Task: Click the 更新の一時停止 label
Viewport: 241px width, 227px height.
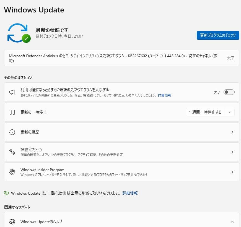Action: 34,112
